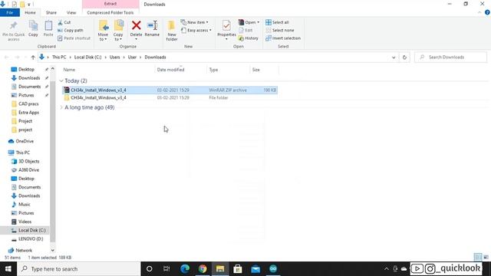The height and width of the screenshot is (276, 491).
Task: Open the File menu tab
Action: (10, 12)
